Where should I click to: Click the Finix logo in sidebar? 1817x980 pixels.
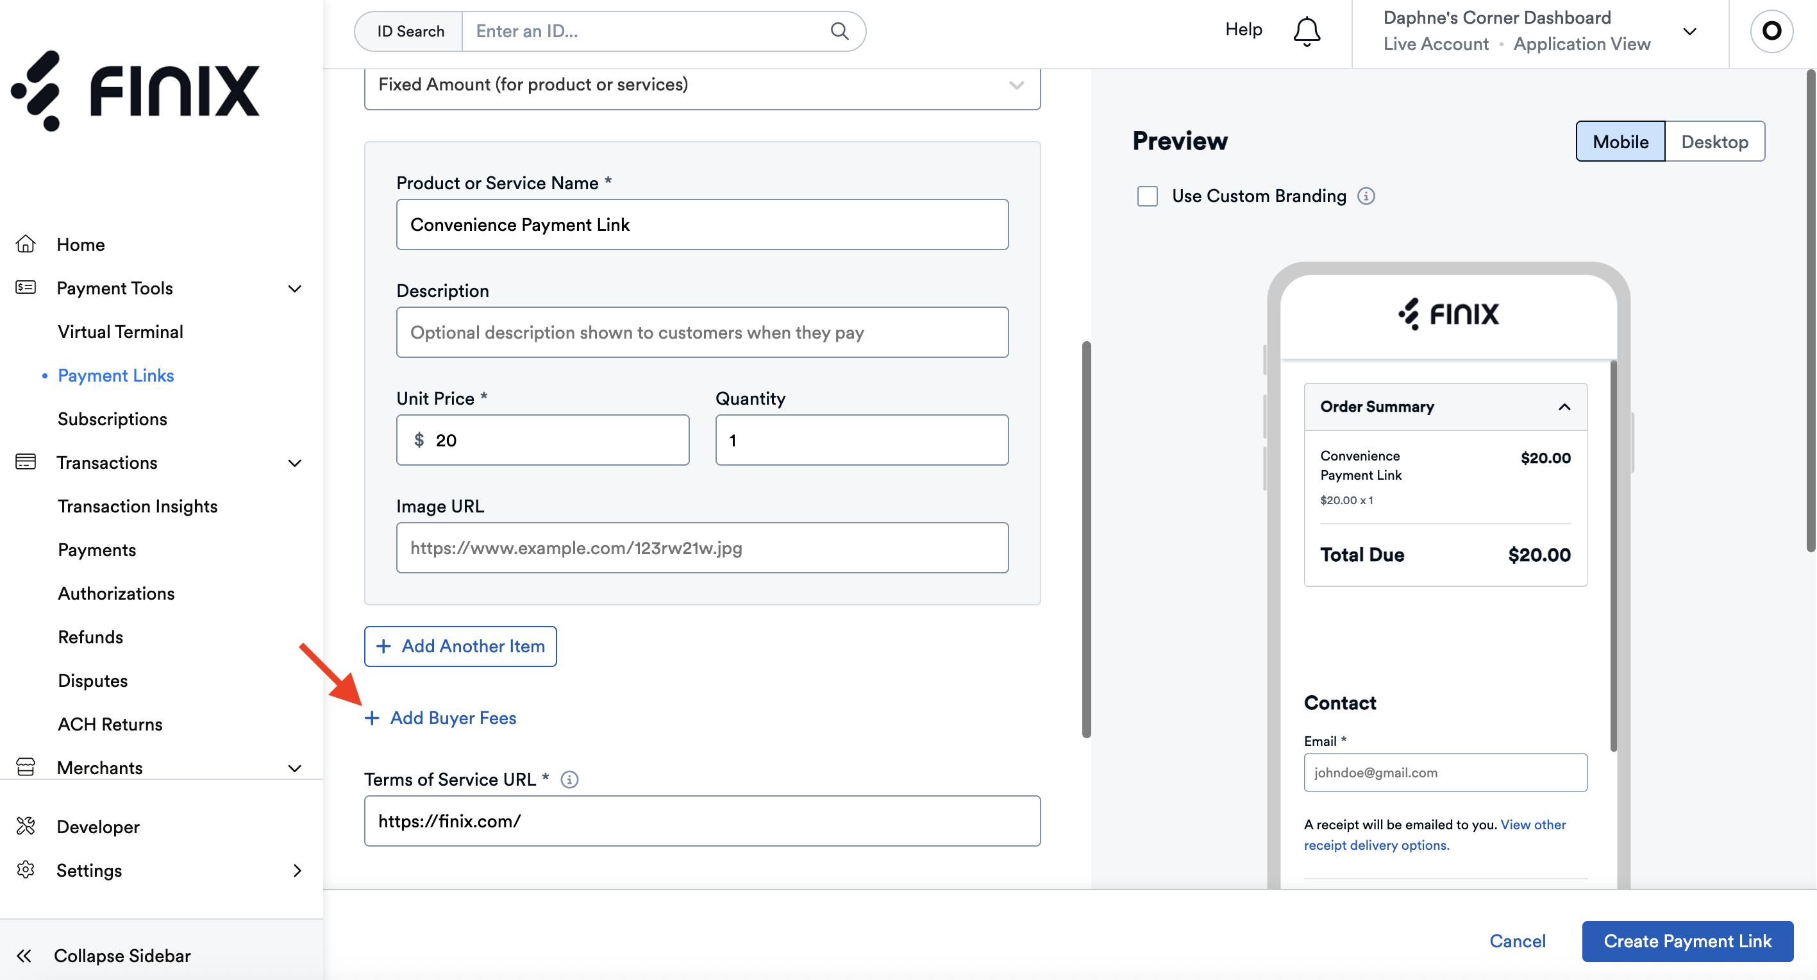(x=135, y=90)
